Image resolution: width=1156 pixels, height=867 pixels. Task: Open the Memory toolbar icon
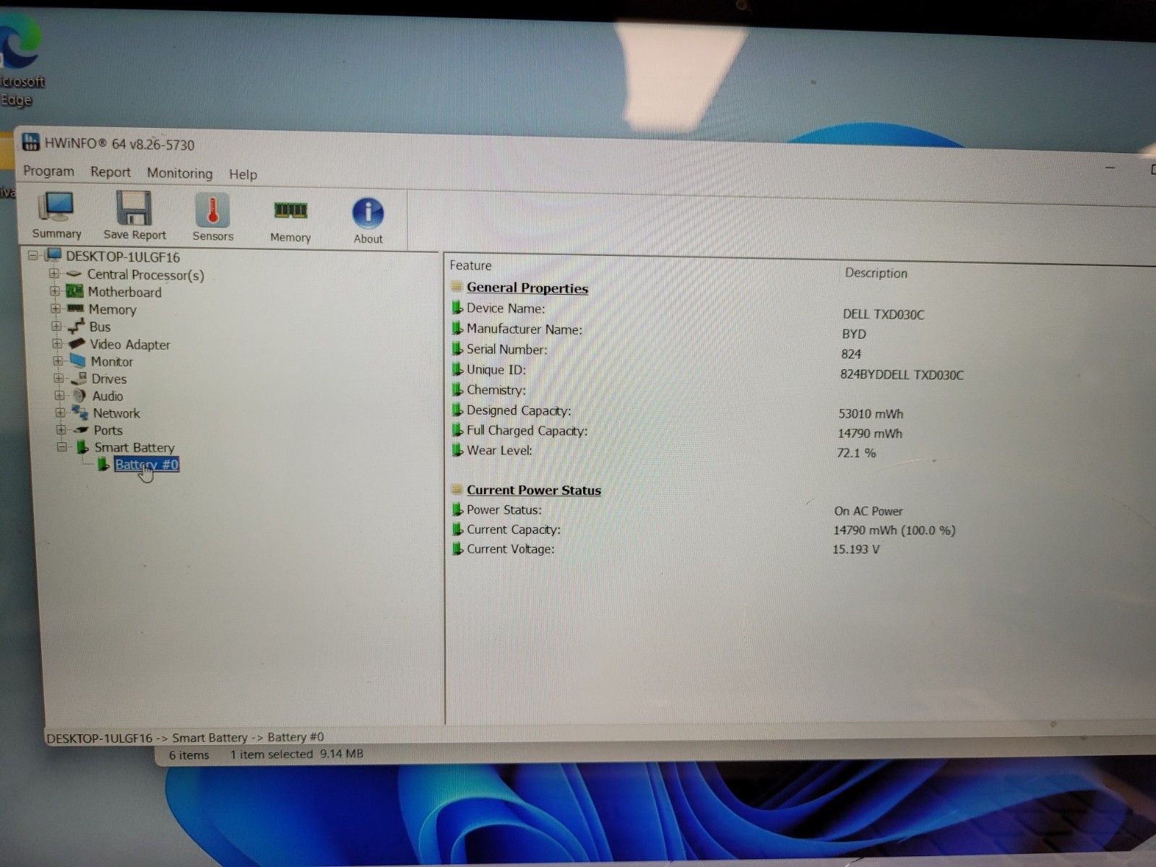290,221
